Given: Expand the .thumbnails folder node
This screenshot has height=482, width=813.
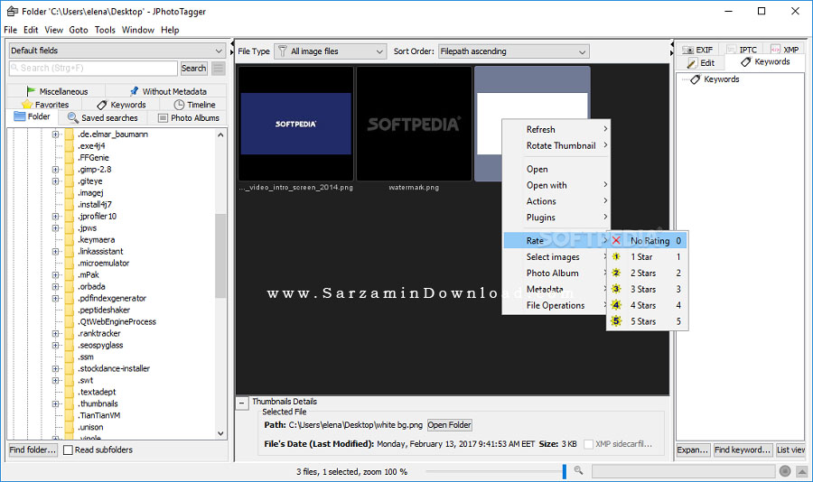Looking at the screenshot, I should (55, 403).
